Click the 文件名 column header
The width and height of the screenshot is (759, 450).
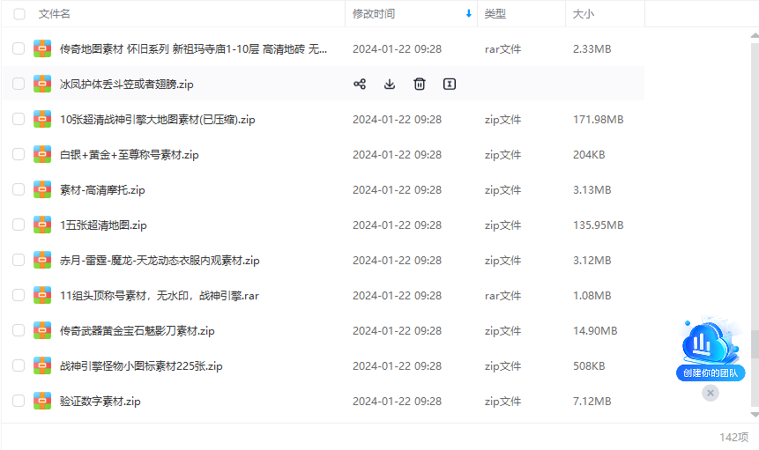point(55,14)
